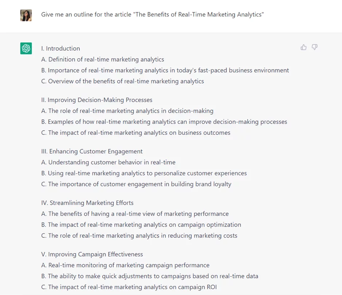
Task: Click the 'I. Introduction' heading
Action: click(60, 48)
